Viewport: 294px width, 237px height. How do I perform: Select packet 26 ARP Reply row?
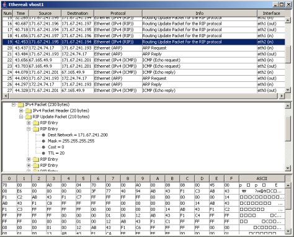point(144,84)
